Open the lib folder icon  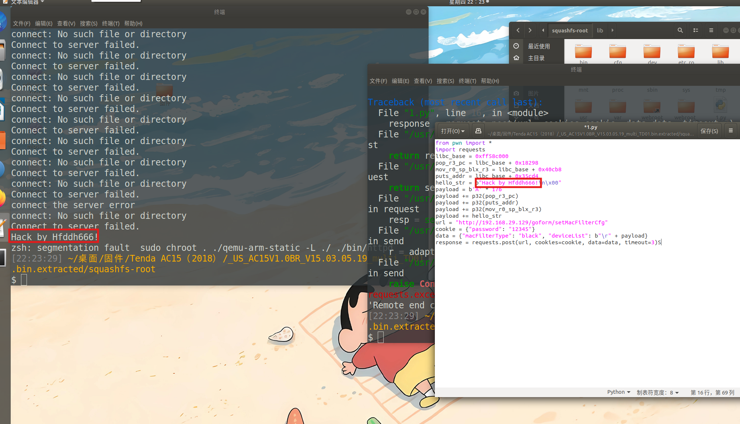click(720, 54)
